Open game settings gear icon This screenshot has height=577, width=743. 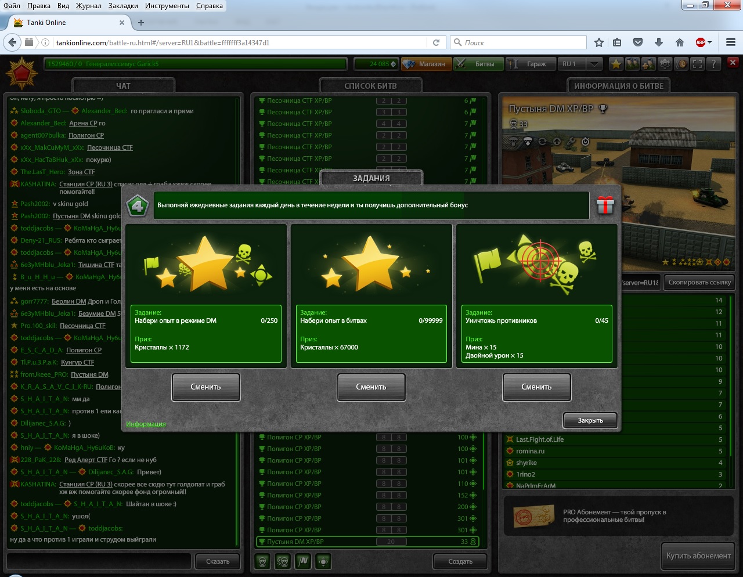click(665, 64)
